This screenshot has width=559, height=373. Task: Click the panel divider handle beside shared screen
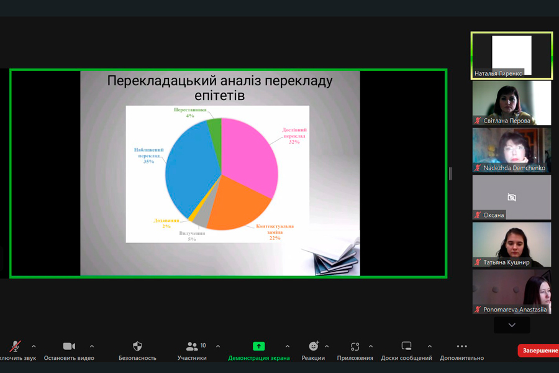pyautogui.click(x=450, y=174)
